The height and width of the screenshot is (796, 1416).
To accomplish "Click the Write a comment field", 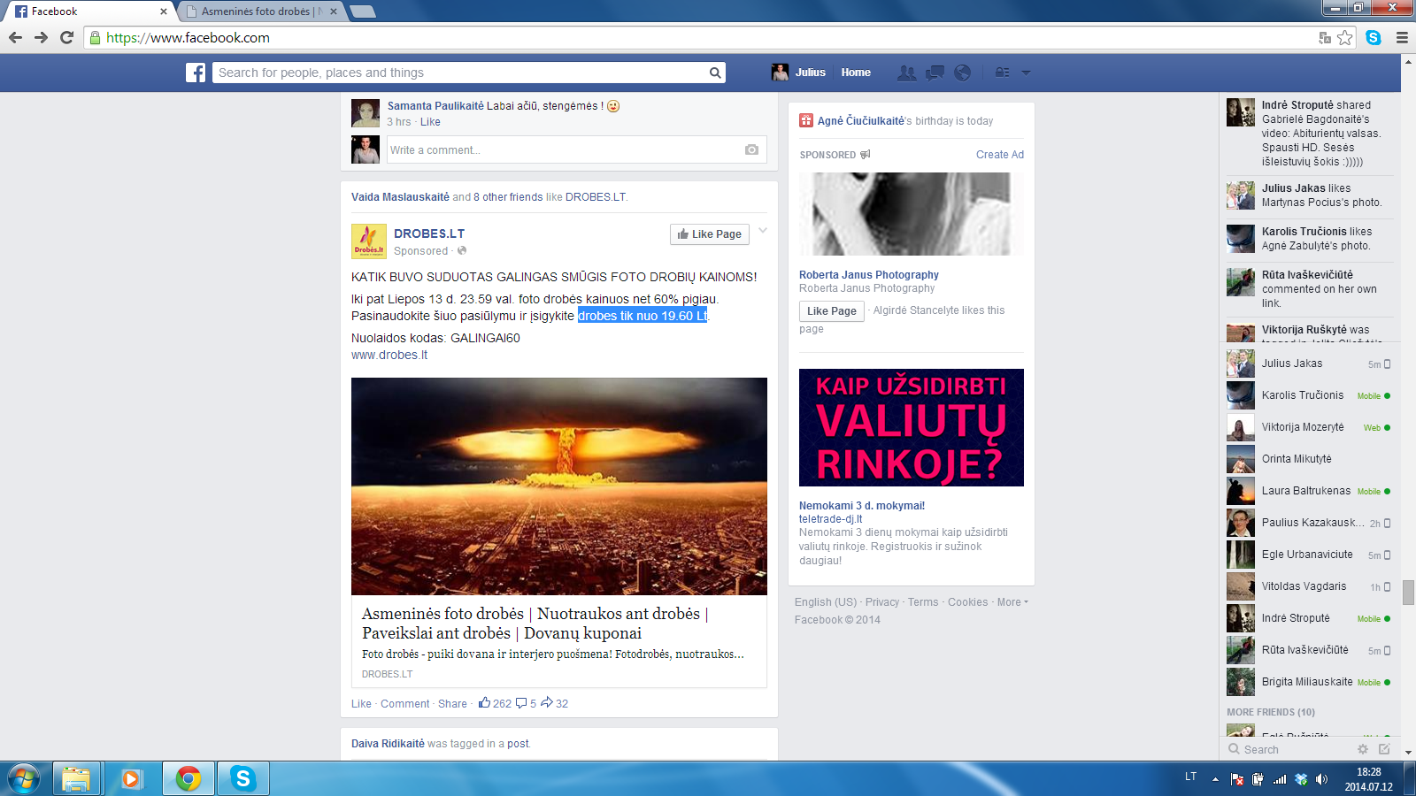I will click(x=563, y=149).
